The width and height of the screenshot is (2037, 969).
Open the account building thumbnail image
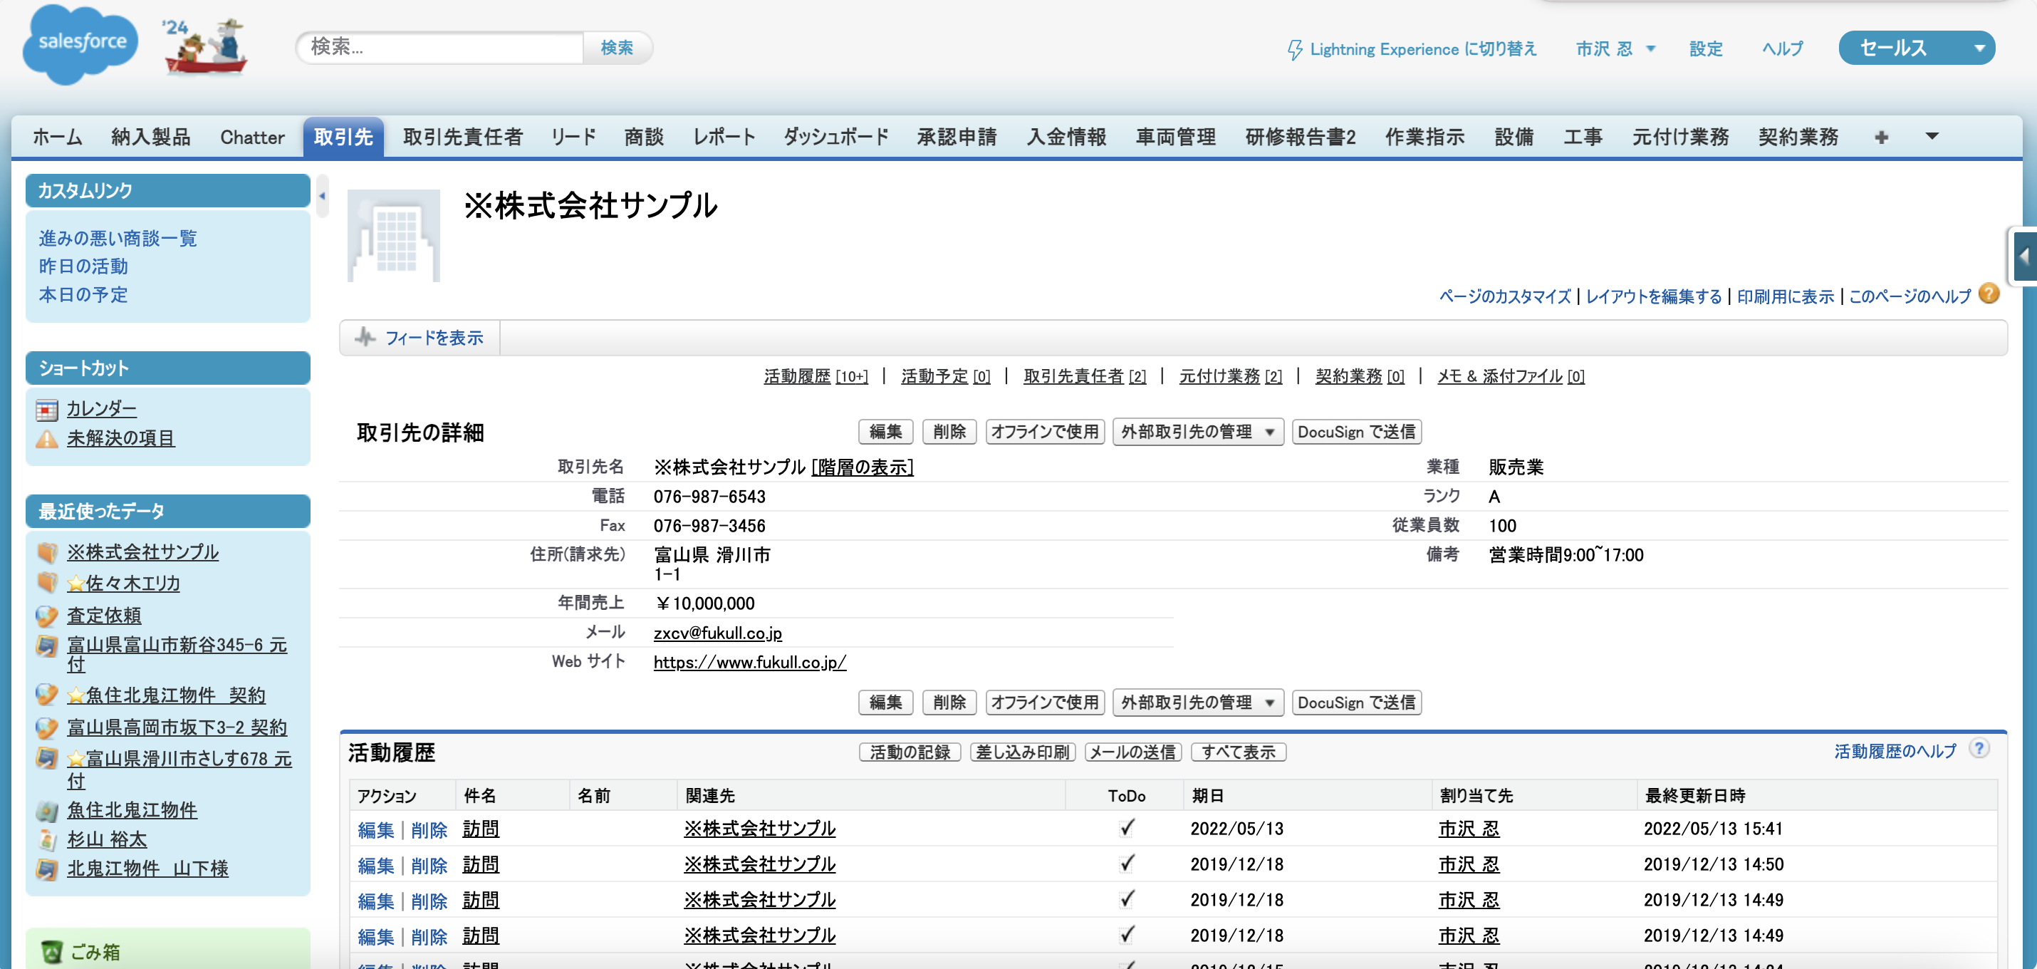(x=394, y=236)
